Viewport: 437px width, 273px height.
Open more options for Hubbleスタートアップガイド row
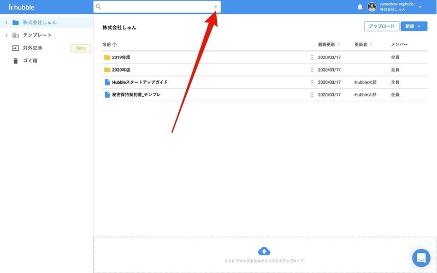(x=312, y=83)
